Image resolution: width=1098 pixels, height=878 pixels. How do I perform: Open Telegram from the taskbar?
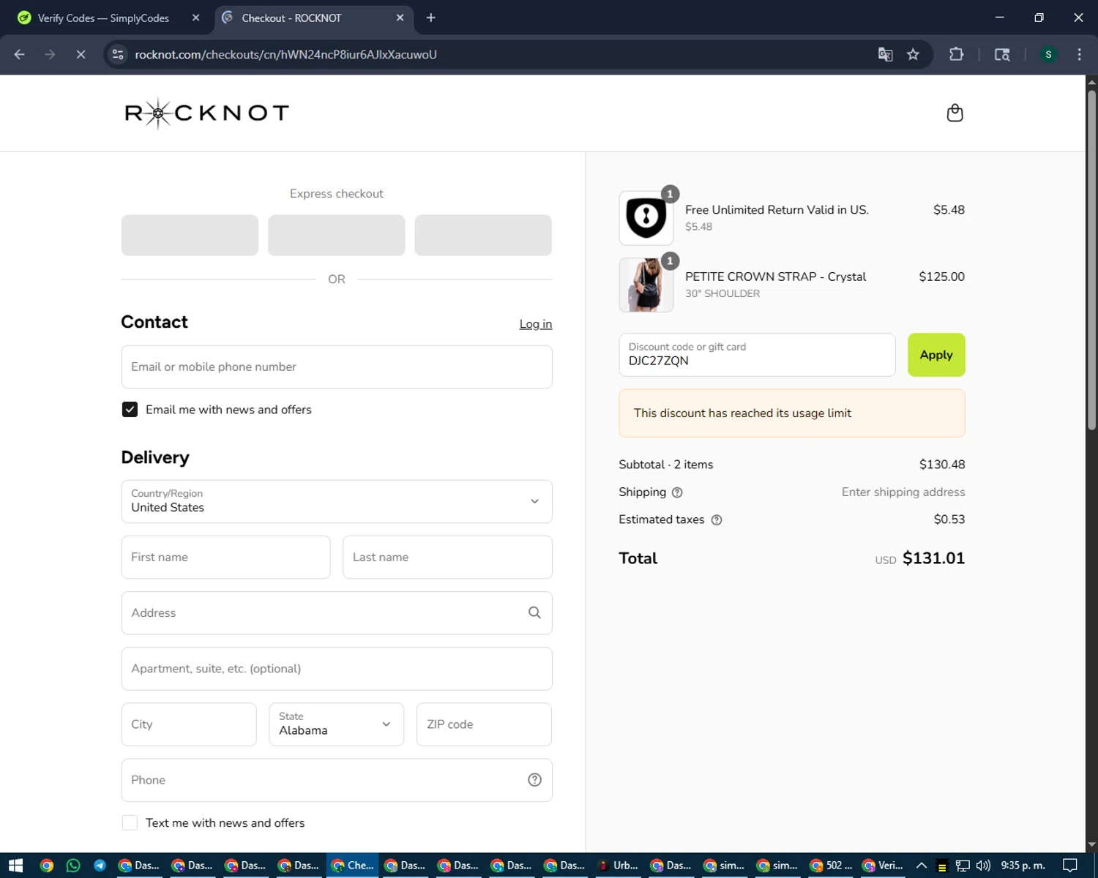pos(100,866)
